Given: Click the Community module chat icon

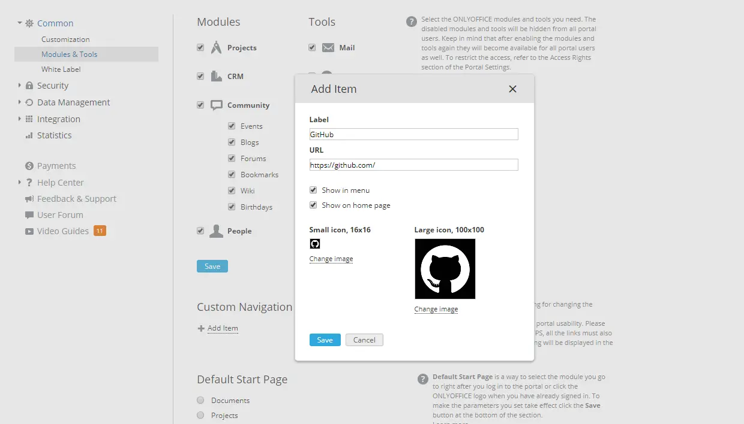Looking at the screenshot, I should [217, 105].
